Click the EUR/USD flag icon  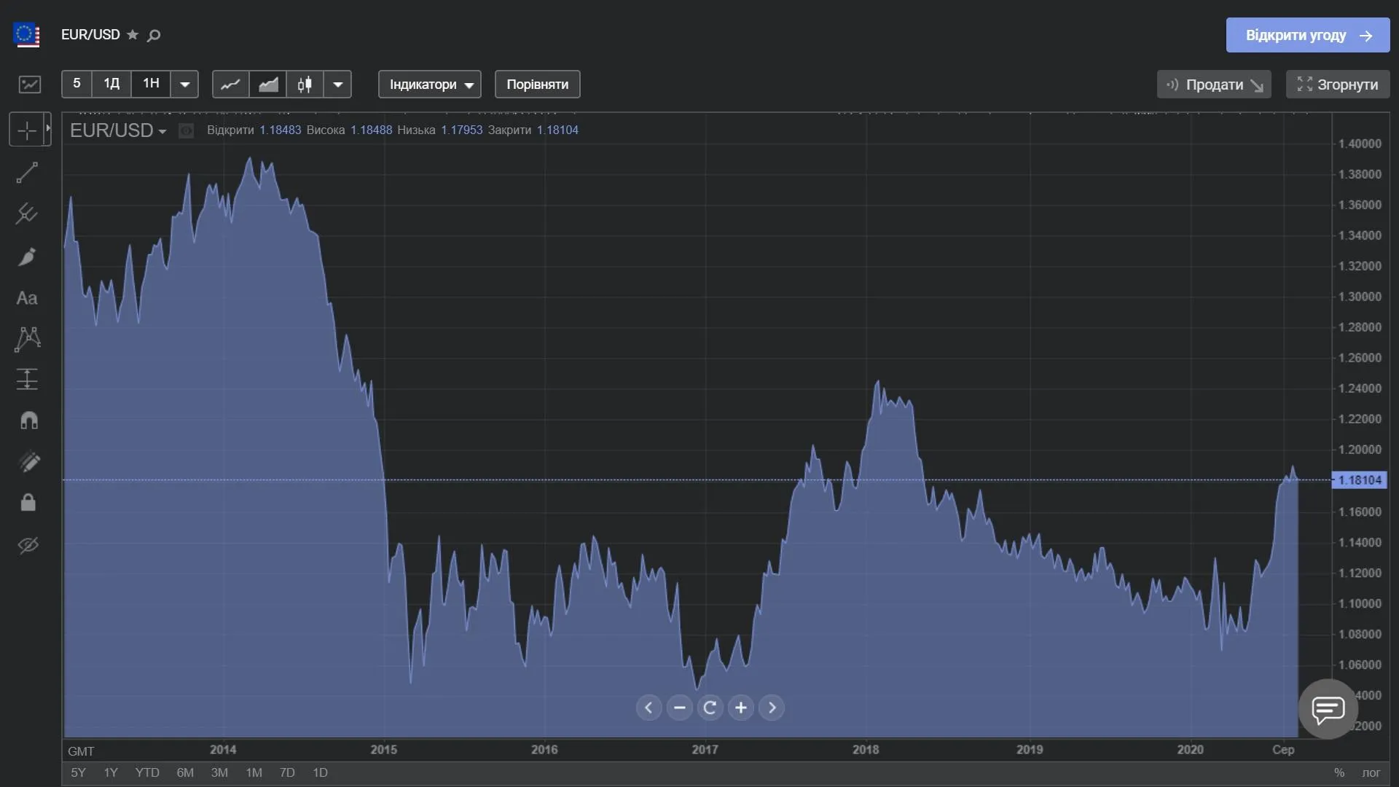pyautogui.click(x=27, y=35)
